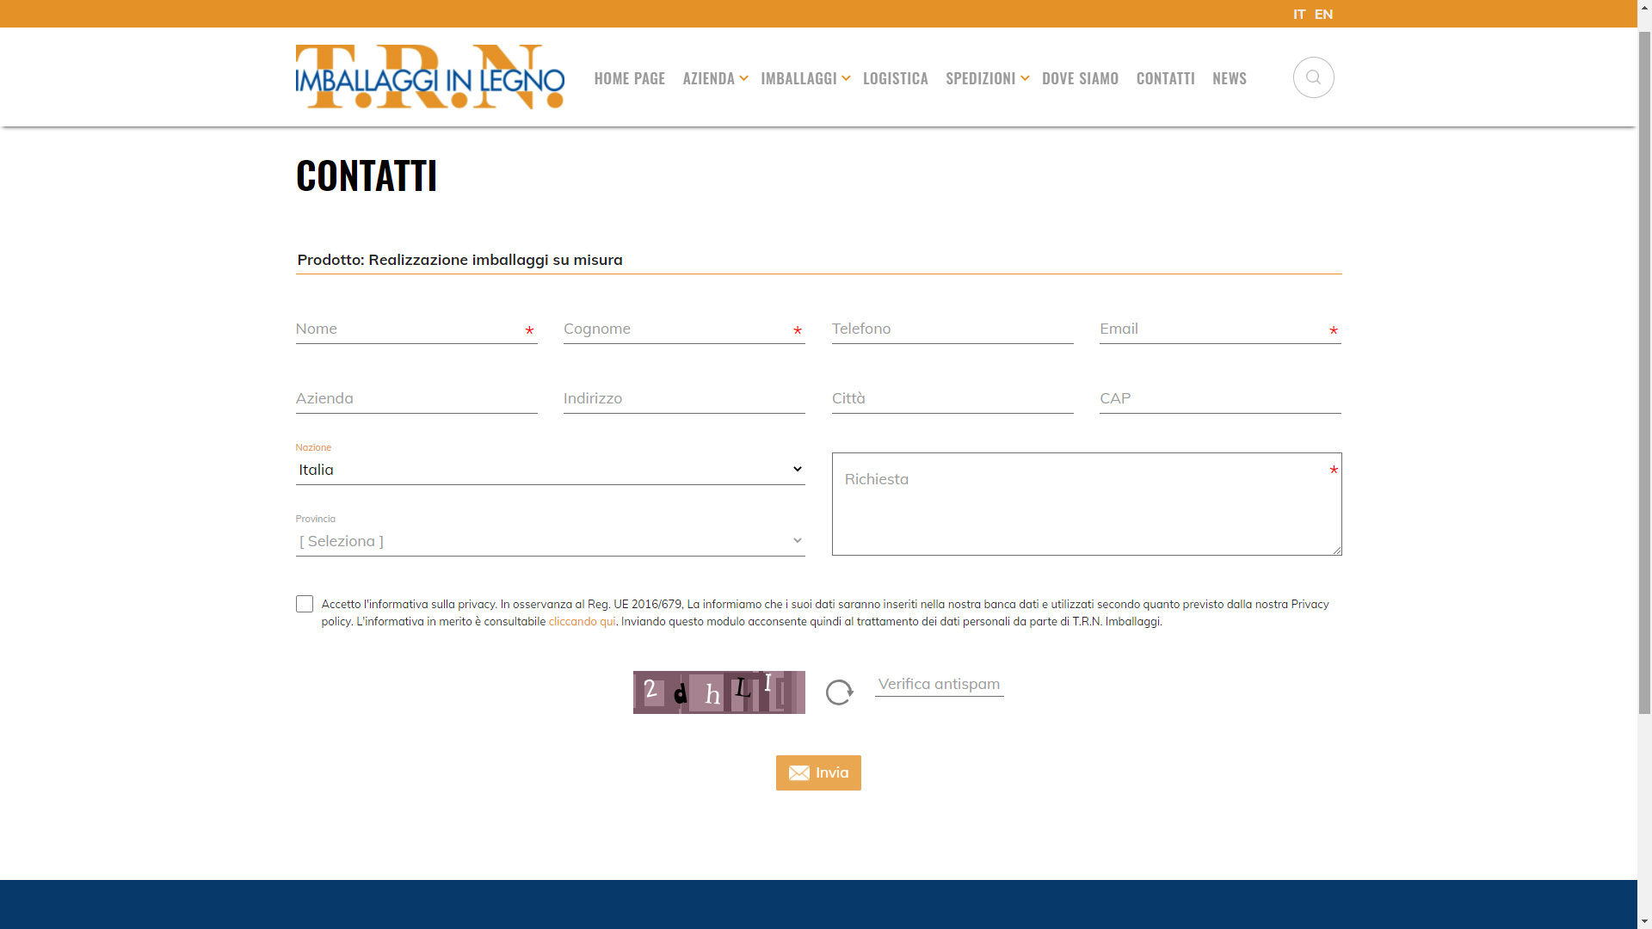Click the Richiesta text area
The width and height of the screenshot is (1652, 929).
click(x=1086, y=504)
